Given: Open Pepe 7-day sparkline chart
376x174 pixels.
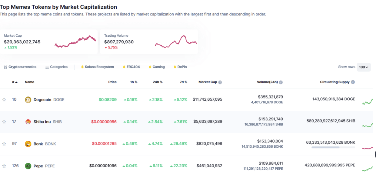Looking at the screenshot, I should click(368, 169).
